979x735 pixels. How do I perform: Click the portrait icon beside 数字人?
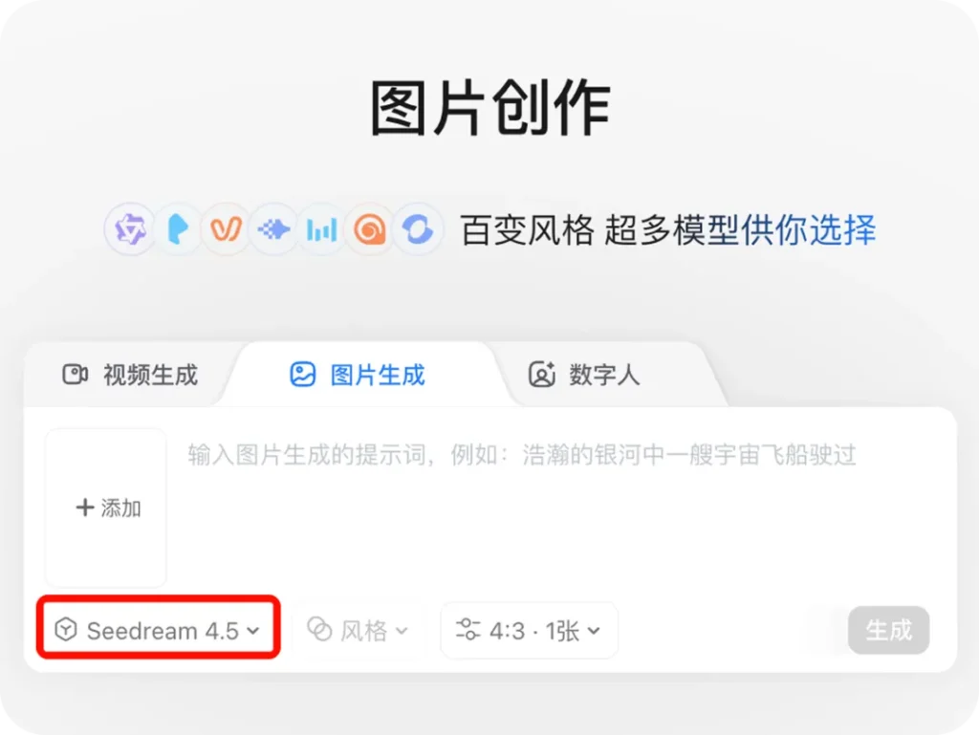click(x=542, y=375)
